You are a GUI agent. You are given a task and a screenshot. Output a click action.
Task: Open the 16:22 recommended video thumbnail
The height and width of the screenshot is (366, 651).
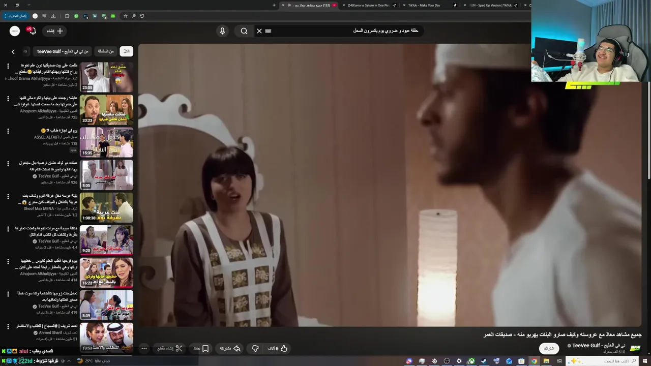pos(106,272)
